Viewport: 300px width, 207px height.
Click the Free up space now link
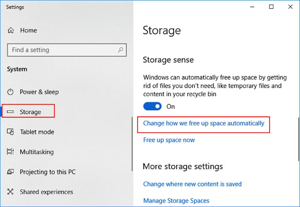[x=169, y=140]
